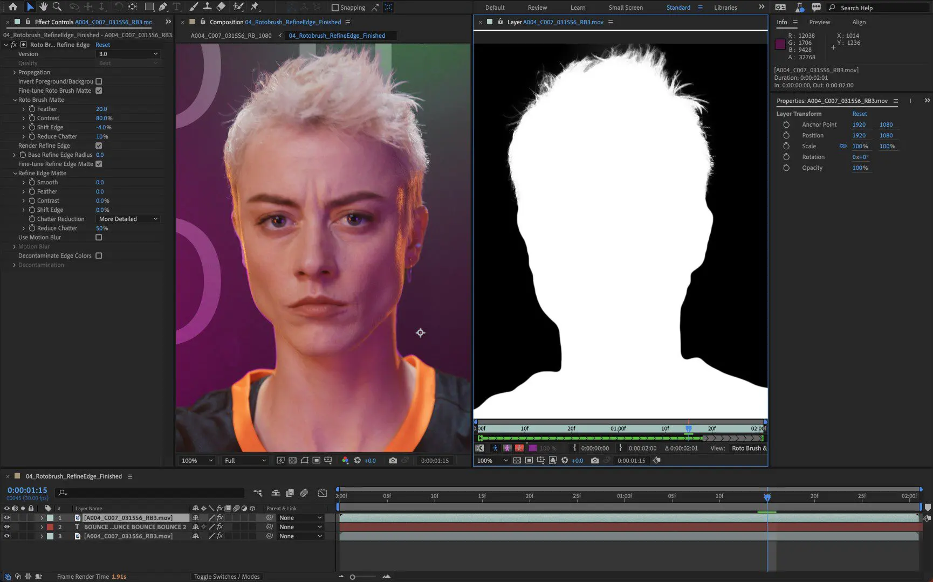Switch to the Libraries workspace
This screenshot has width=933, height=582.
pos(725,7)
